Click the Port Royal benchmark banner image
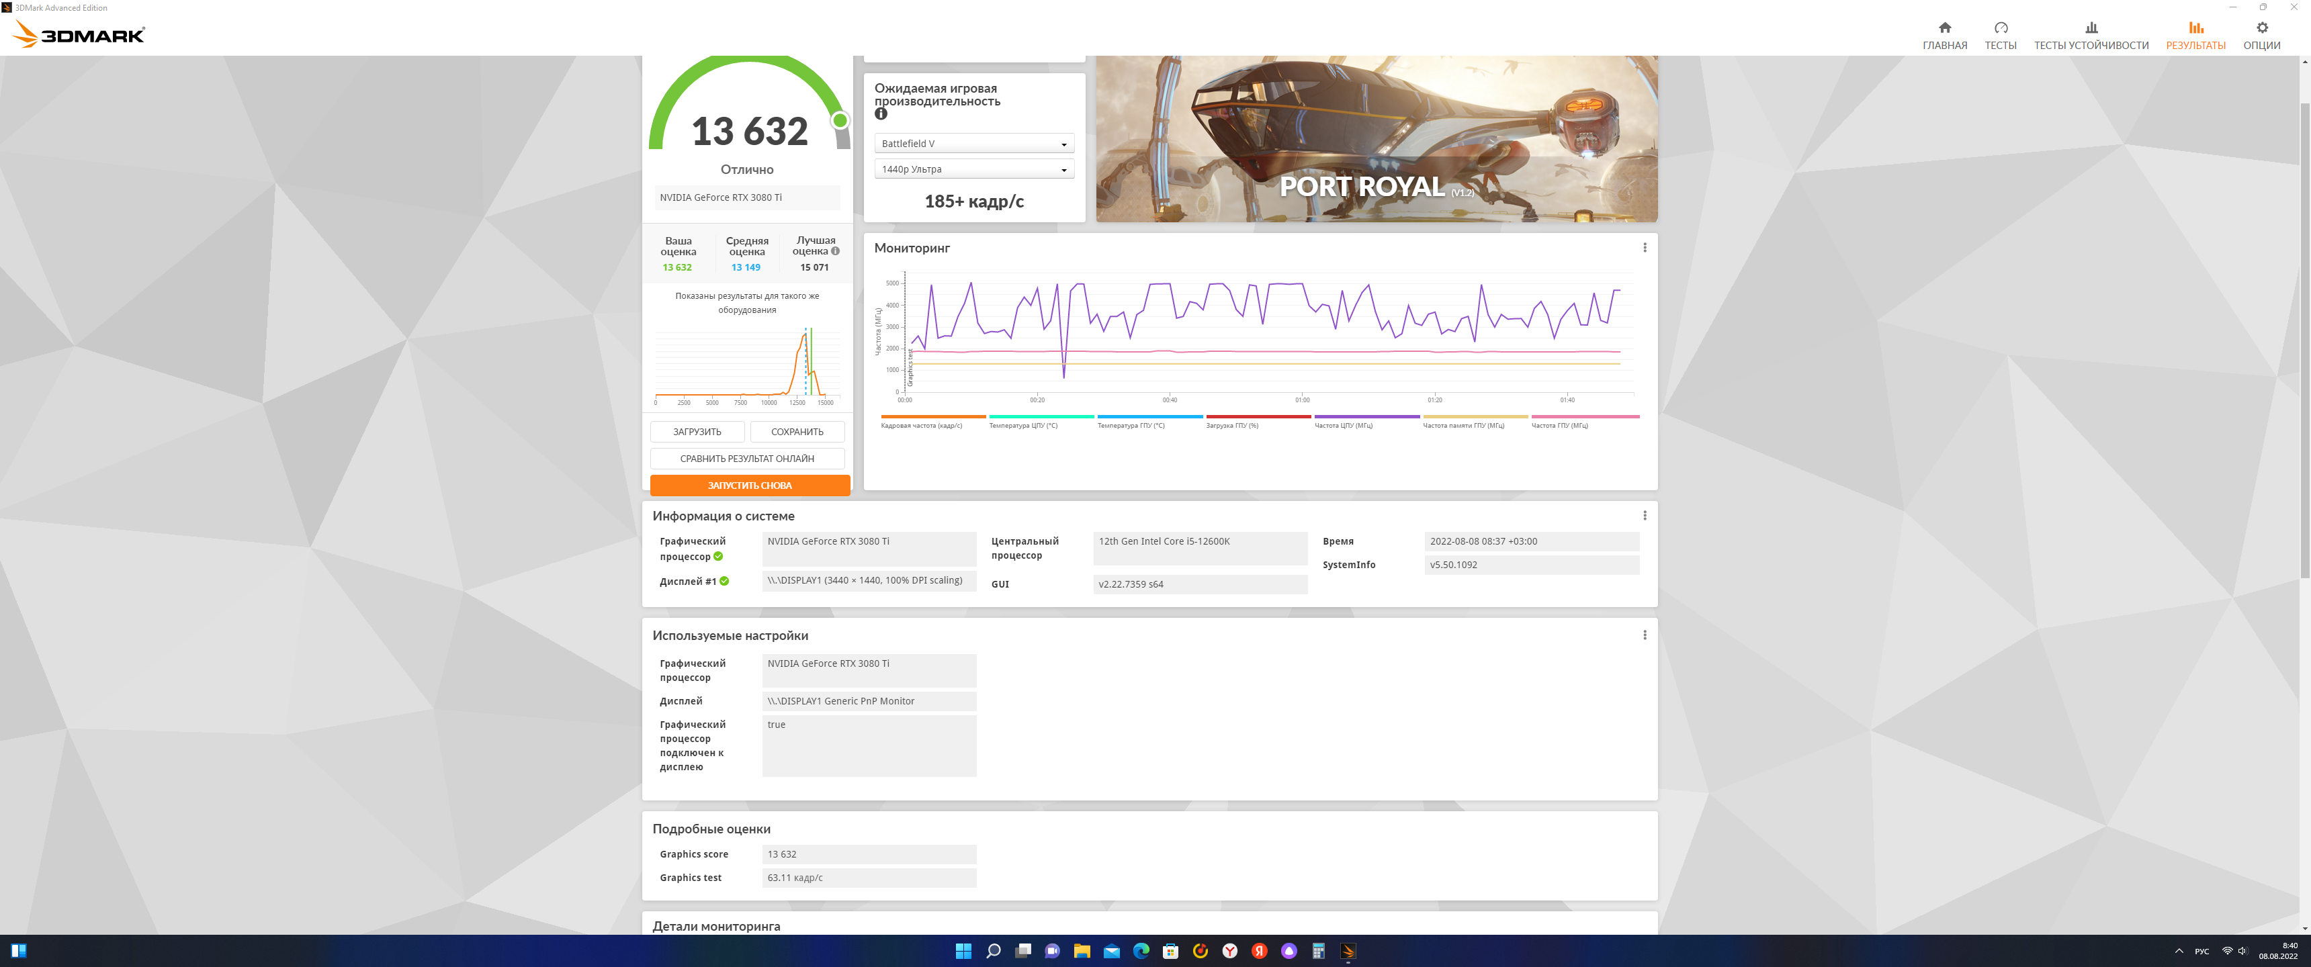2311x967 pixels. 1375,139
